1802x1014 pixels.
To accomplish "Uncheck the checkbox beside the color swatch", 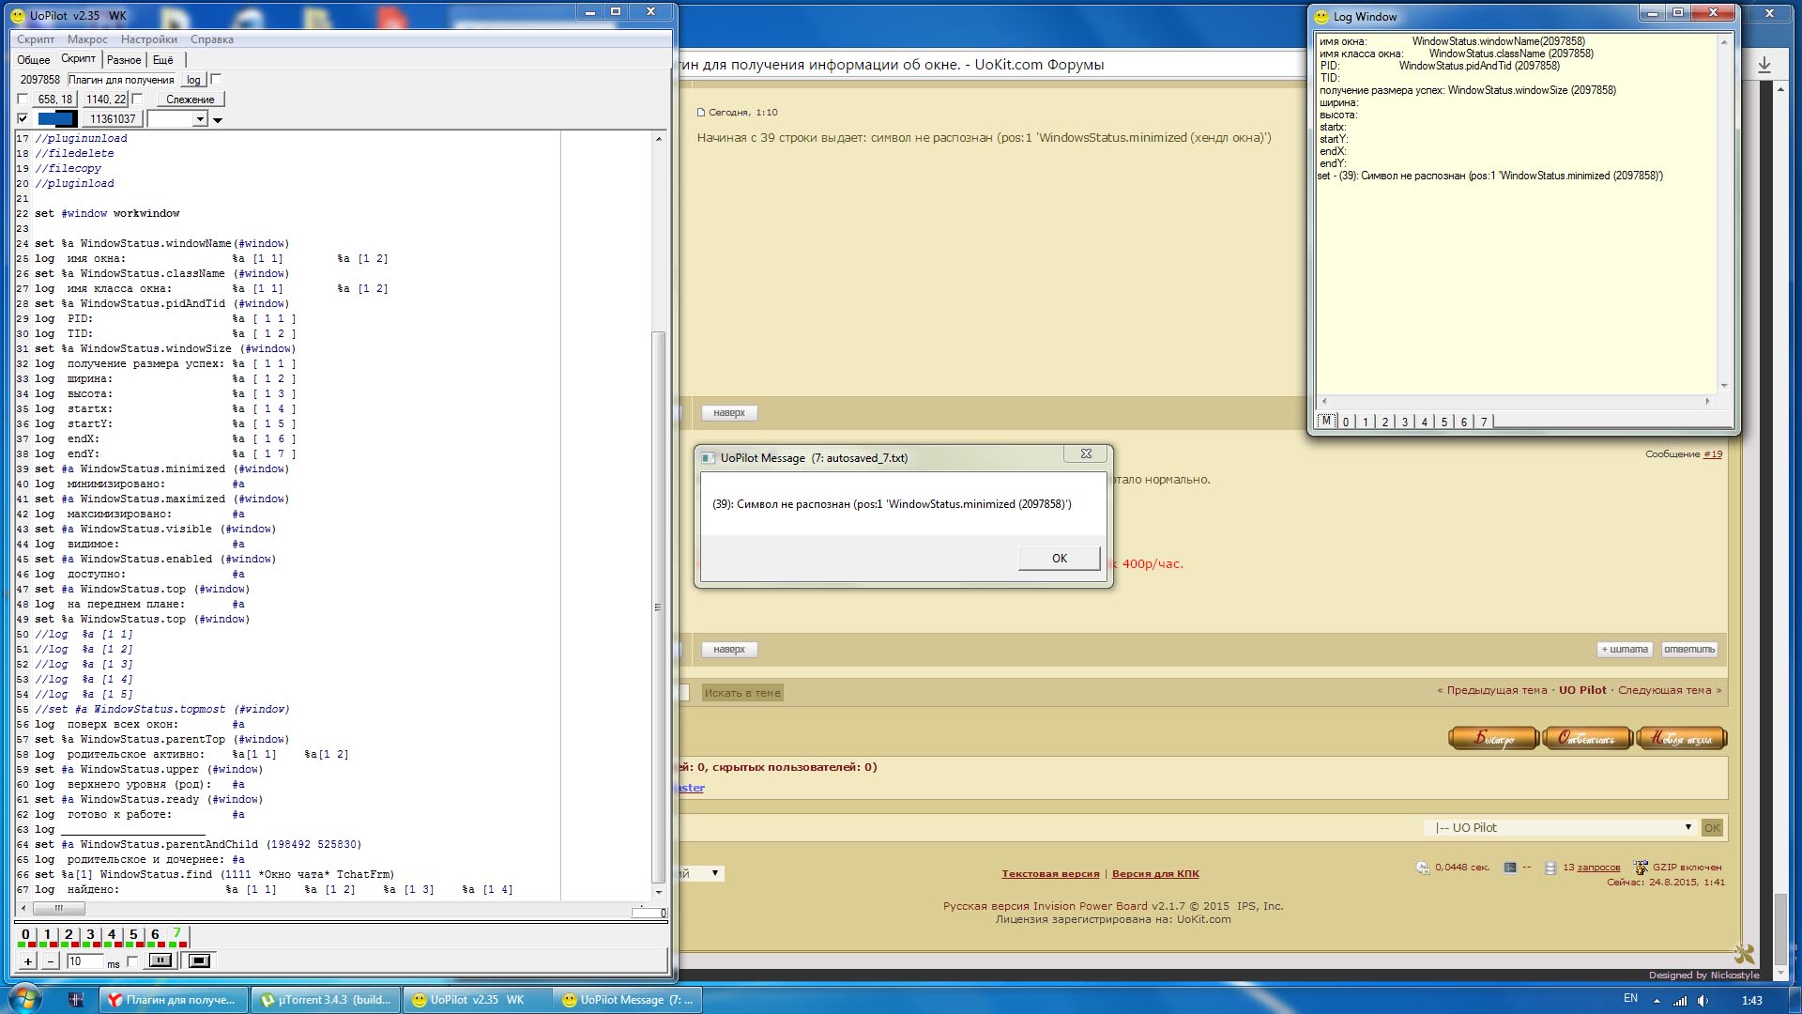I will click(23, 119).
